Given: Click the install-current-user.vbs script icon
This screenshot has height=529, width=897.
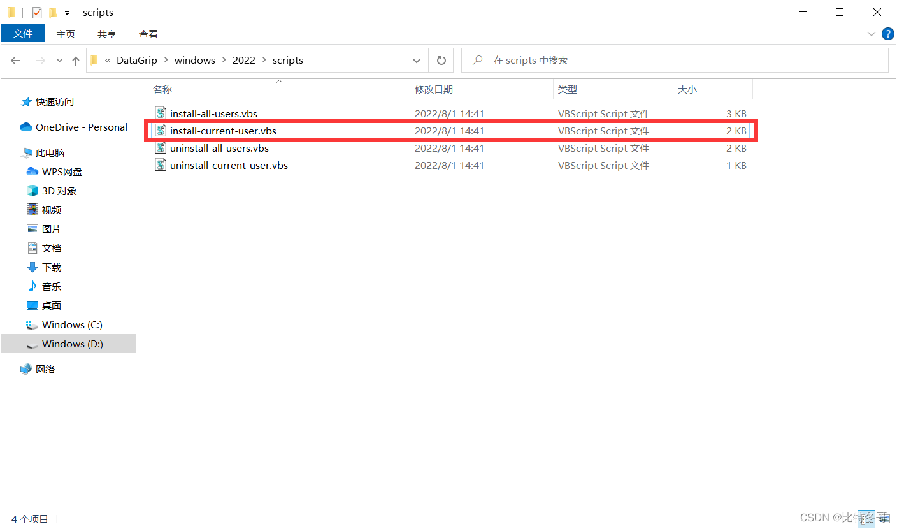Looking at the screenshot, I should (161, 131).
